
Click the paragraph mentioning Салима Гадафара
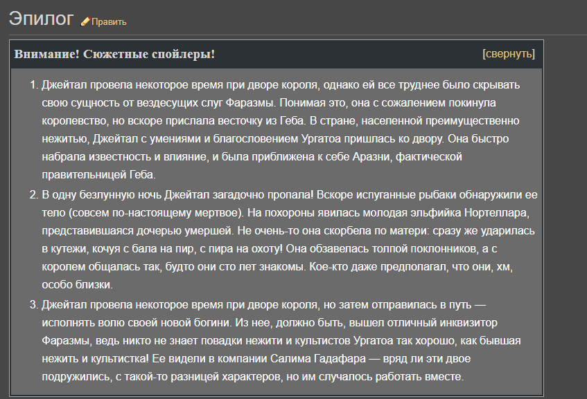[281, 340]
